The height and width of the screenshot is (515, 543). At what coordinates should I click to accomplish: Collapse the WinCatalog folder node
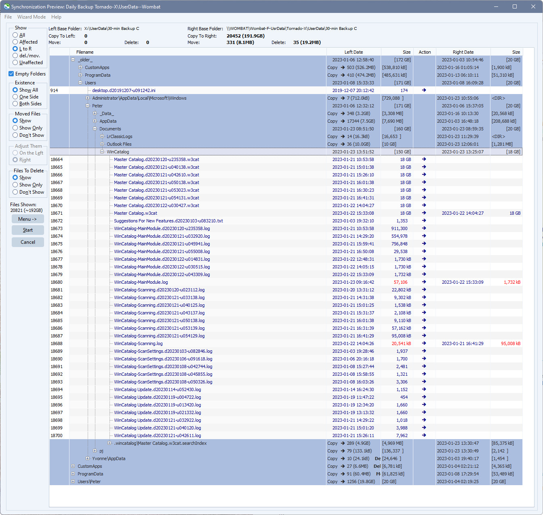point(102,152)
